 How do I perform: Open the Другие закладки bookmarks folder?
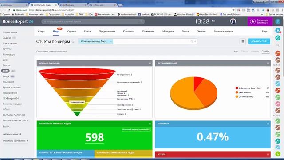click(x=274, y=14)
